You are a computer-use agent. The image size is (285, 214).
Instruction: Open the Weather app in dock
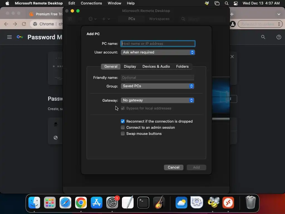pyautogui.click(x=181, y=203)
